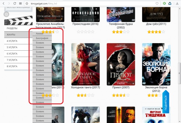Select 5 УСЛУГА in sidebar menu
The height and width of the screenshot is (123, 181).
18,47
